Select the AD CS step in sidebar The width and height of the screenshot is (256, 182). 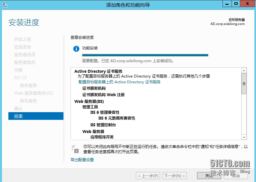point(20,78)
